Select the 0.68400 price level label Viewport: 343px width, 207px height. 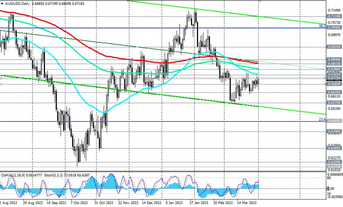click(334, 60)
